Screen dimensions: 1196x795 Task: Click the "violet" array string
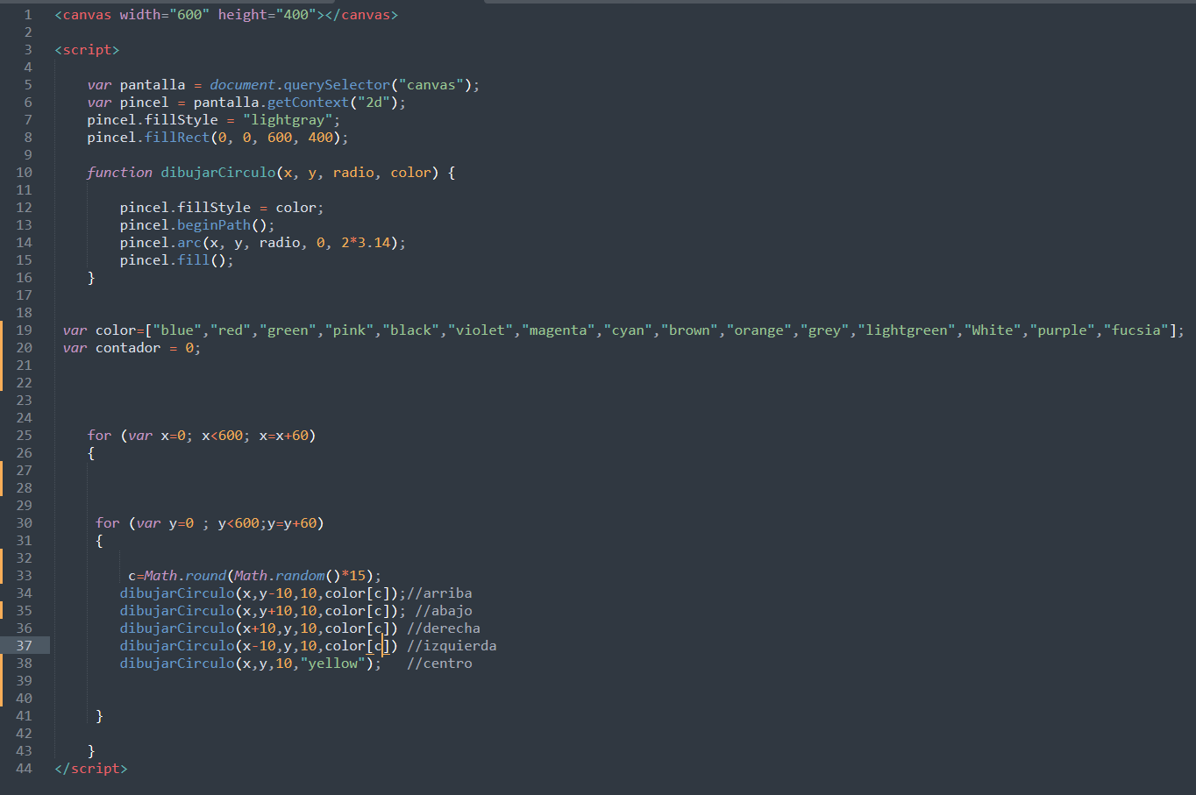[481, 330]
